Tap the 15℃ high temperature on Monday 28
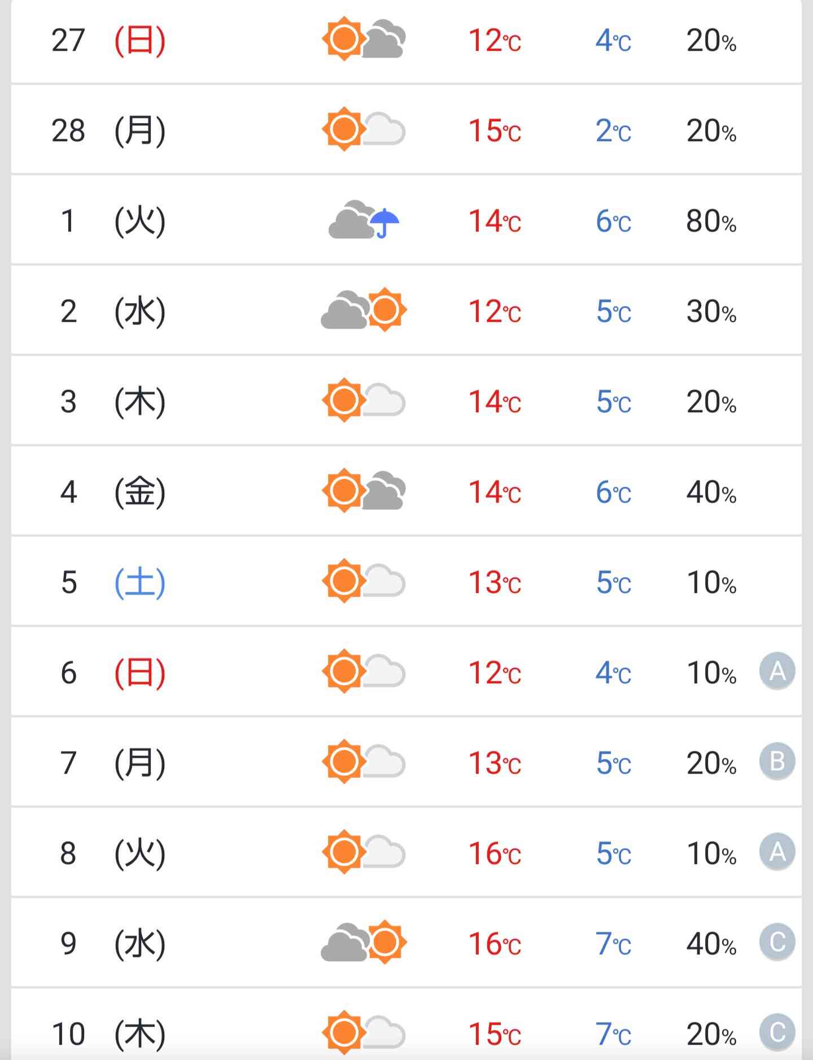 (495, 130)
